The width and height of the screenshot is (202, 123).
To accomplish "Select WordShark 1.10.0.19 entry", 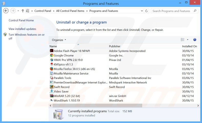I will click(67, 100).
